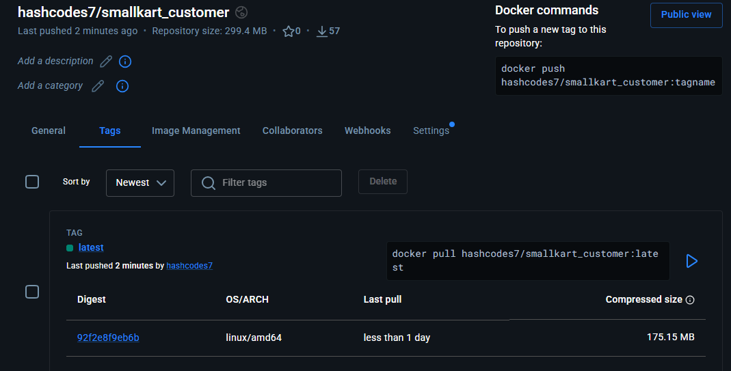The image size is (731, 371).
Task: Open the Webhooks tab
Action: coord(367,131)
